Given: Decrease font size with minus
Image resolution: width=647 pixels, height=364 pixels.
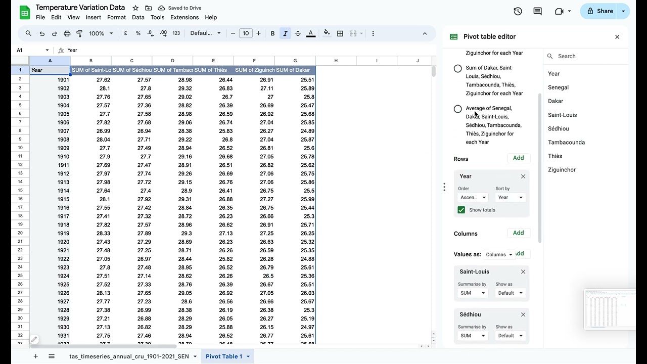Looking at the screenshot, I should [233, 33].
